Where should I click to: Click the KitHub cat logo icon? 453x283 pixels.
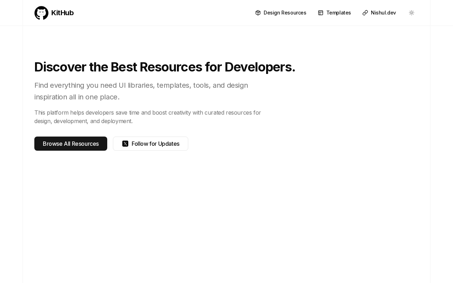41,13
